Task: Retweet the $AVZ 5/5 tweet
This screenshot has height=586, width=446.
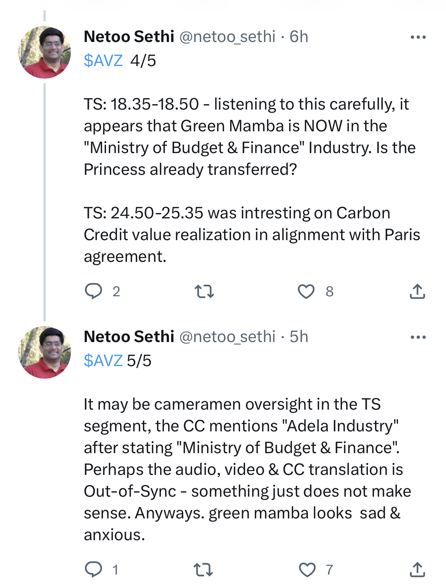Action: tap(203, 570)
